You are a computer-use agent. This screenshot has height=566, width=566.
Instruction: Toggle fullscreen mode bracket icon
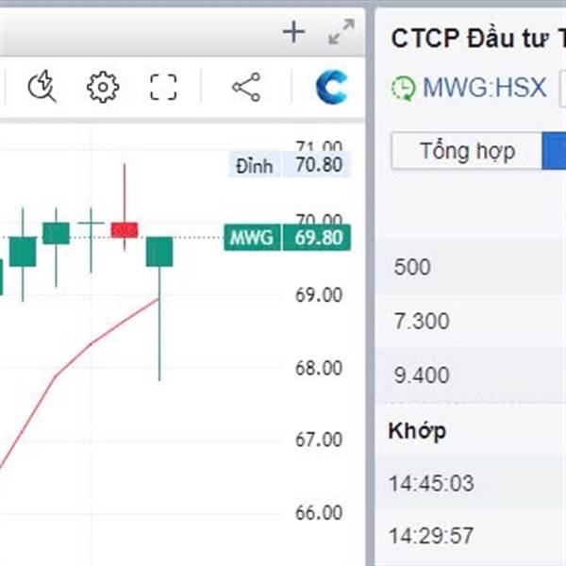(x=163, y=87)
